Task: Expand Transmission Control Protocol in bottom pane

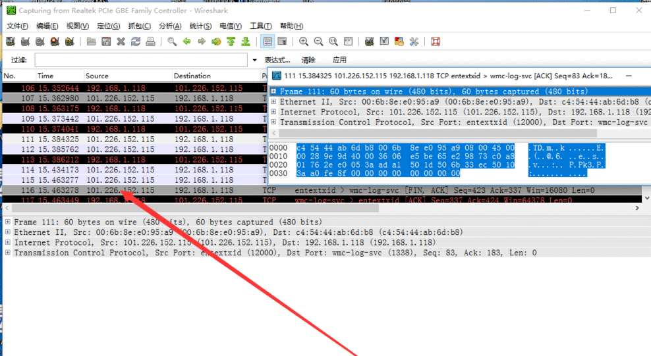Action: pyautogui.click(x=7, y=253)
